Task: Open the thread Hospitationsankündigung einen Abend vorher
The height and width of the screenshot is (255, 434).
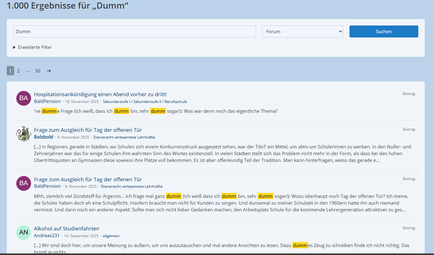Action: pos(100,94)
